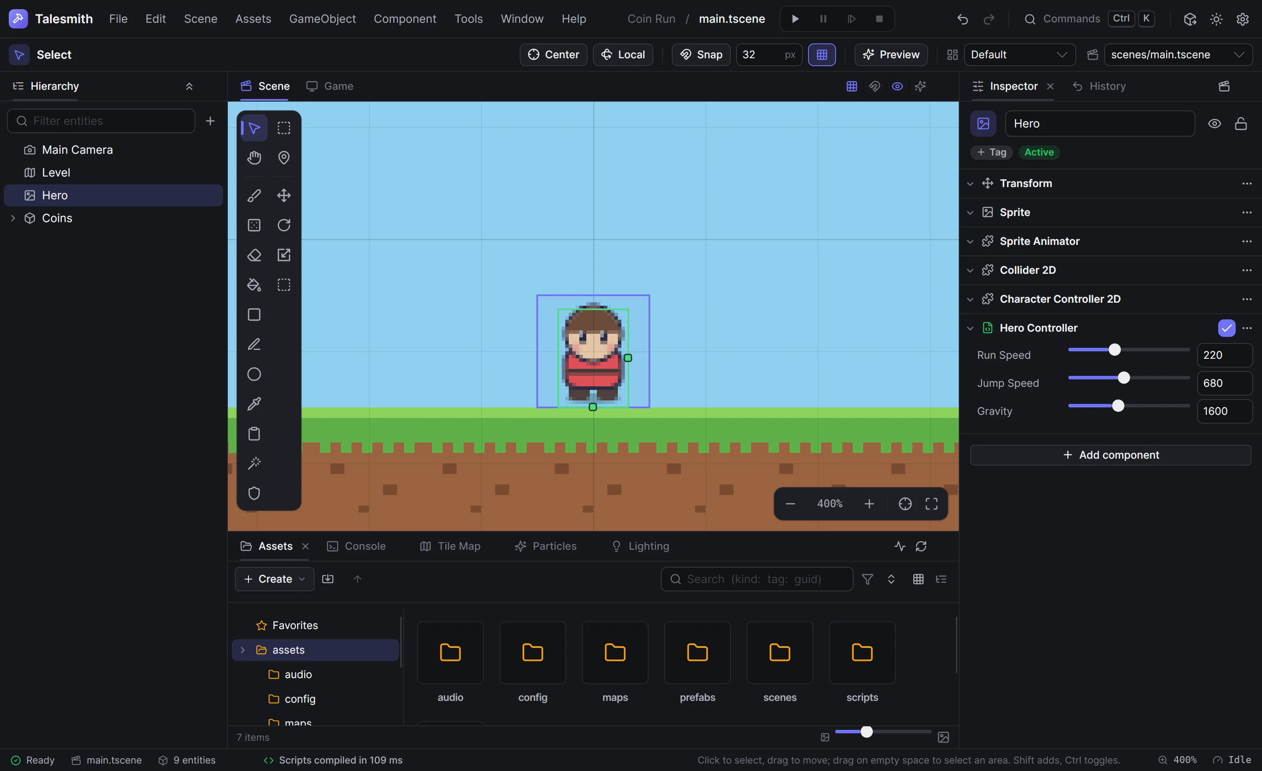Click the import asset icon beside Create

pos(328,579)
